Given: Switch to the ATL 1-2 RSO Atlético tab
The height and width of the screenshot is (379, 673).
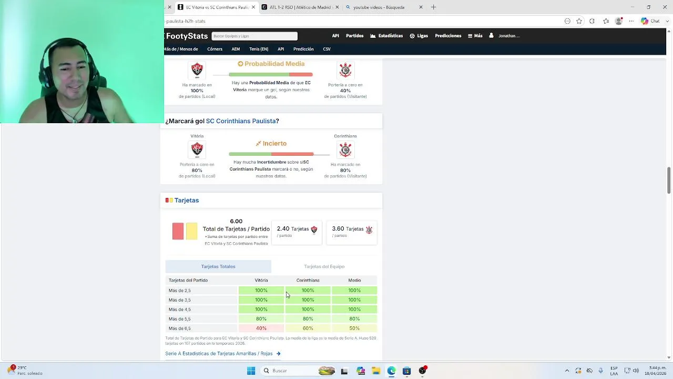Looking at the screenshot, I should [x=300, y=7].
